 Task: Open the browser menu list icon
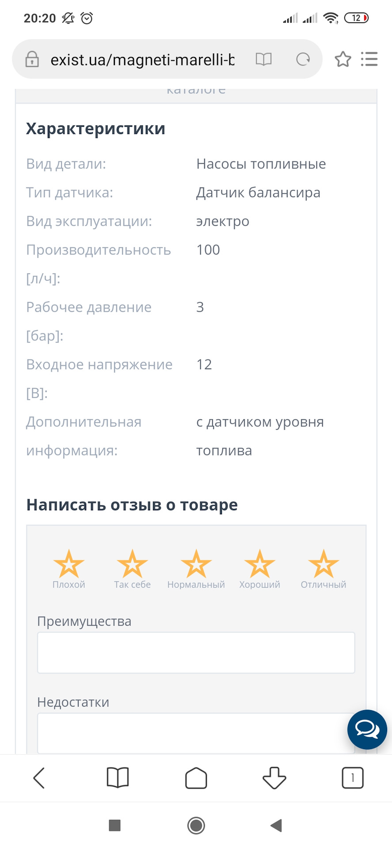click(x=369, y=59)
